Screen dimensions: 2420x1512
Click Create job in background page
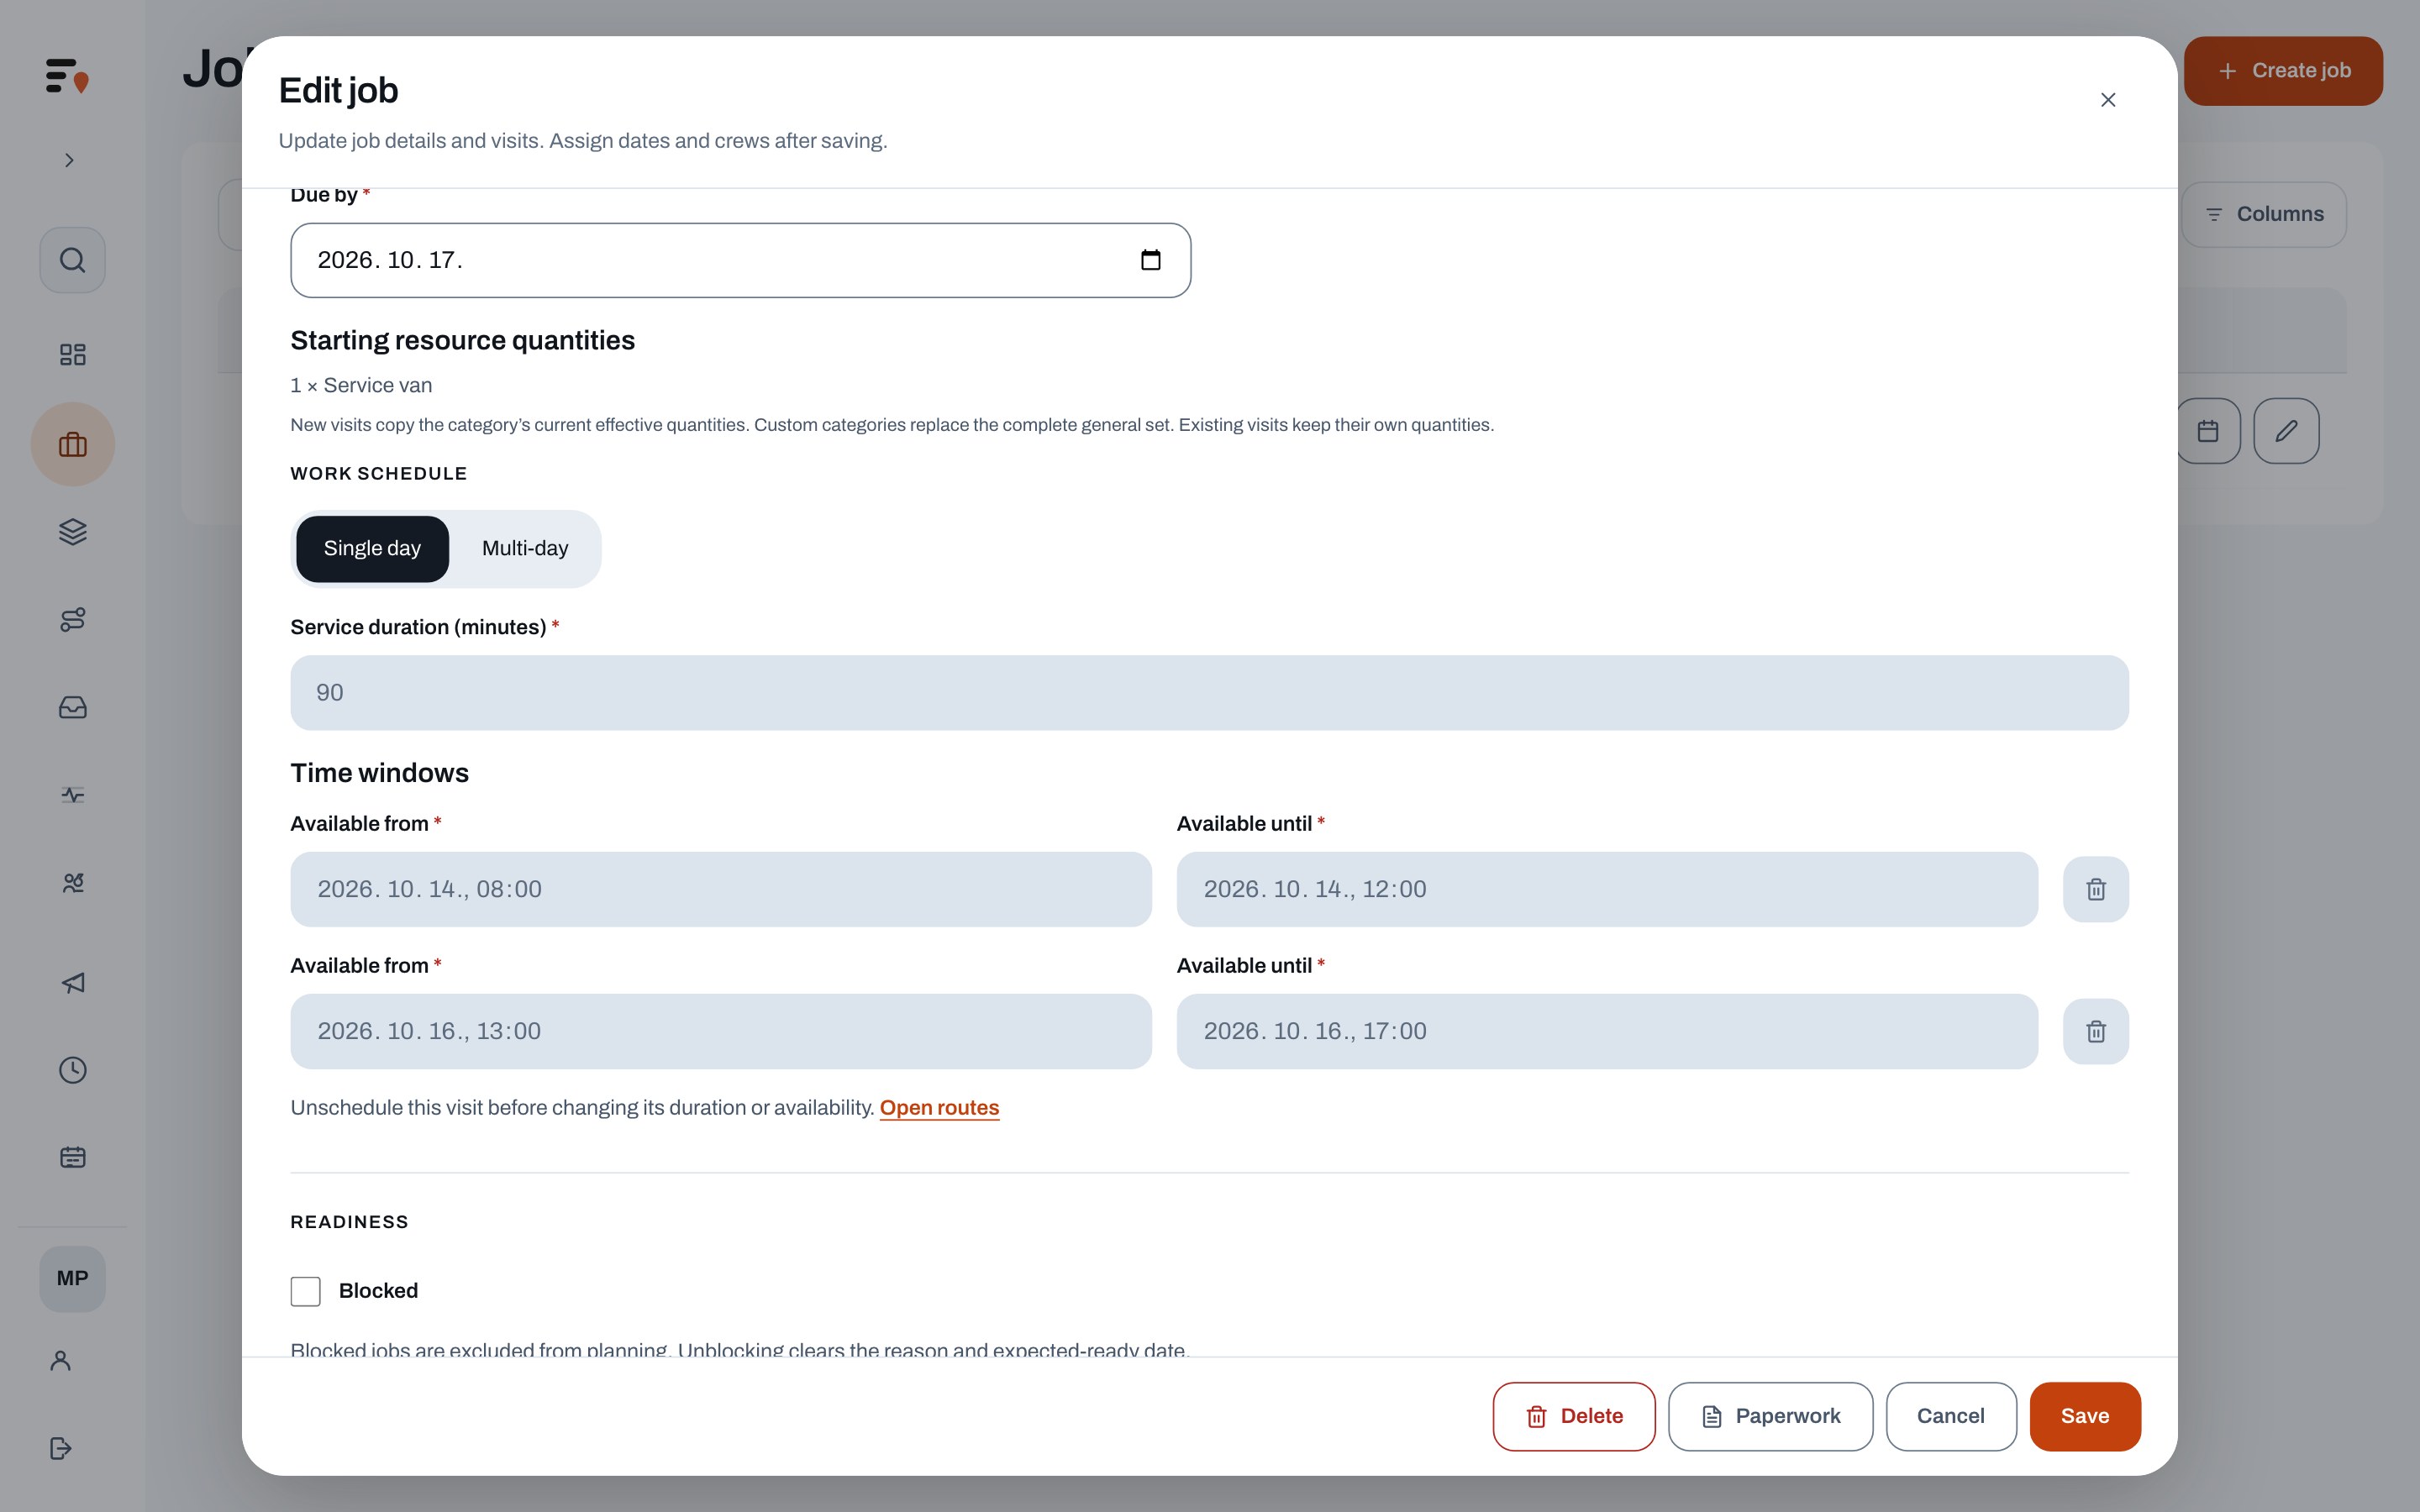coord(2283,71)
